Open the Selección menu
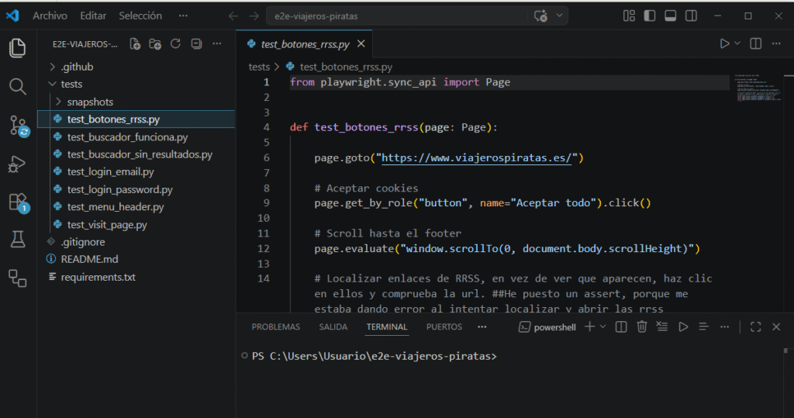Image resolution: width=794 pixels, height=418 pixels. [x=140, y=16]
